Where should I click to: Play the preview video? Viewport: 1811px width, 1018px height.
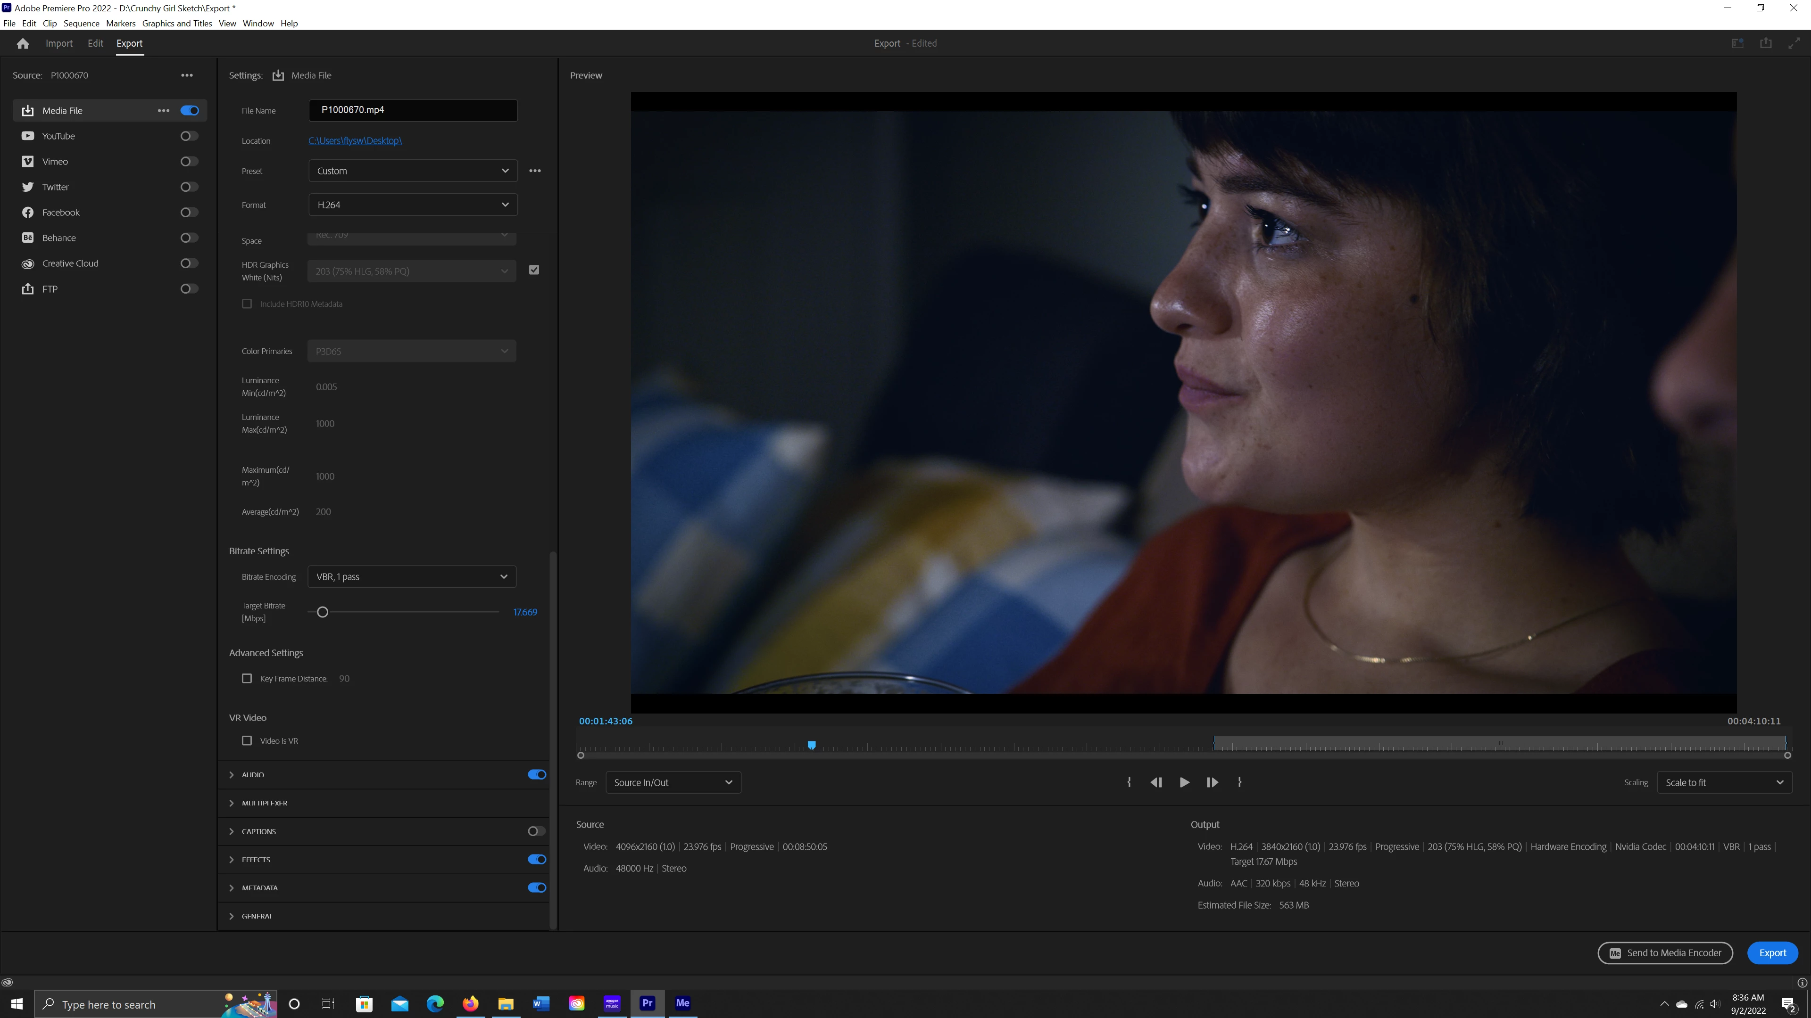1184,782
